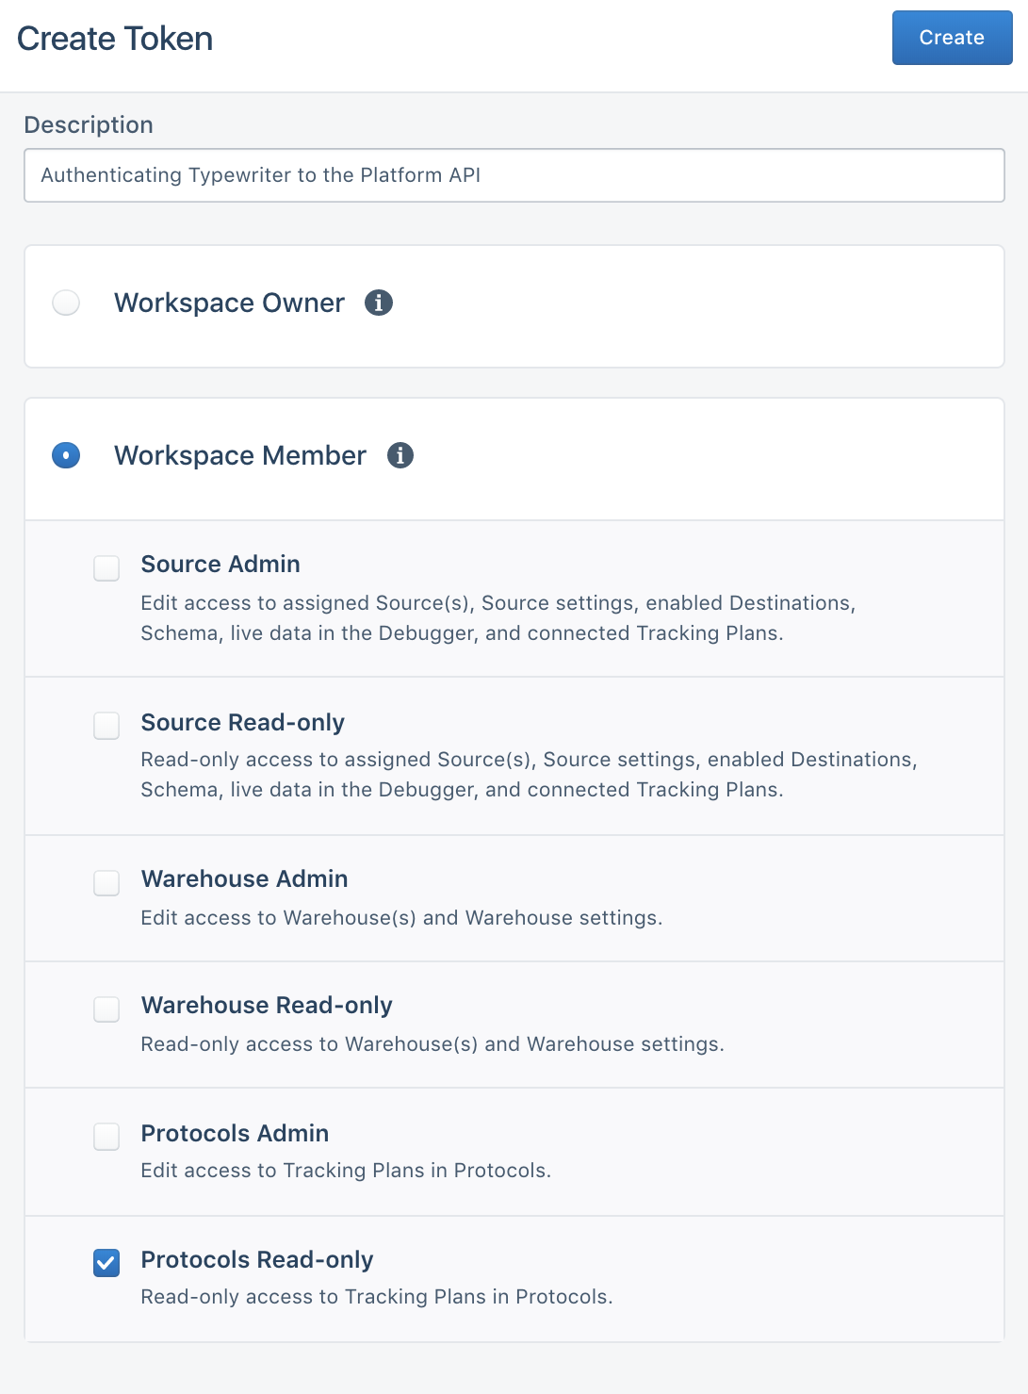Check the Source Read-only checkbox
Viewport: 1028px width, 1394px height.
pos(106,726)
